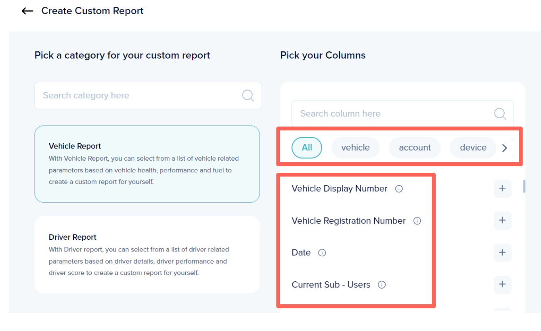Add Current Sub - Users column with plus
This screenshot has width=541, height=331.
tap(502, 285)
